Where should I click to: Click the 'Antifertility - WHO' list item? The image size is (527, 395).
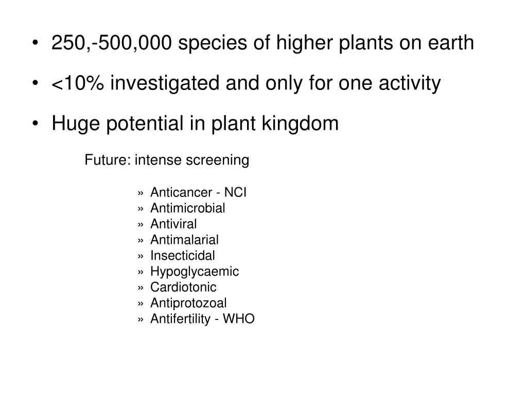click(x=202, y=319)
